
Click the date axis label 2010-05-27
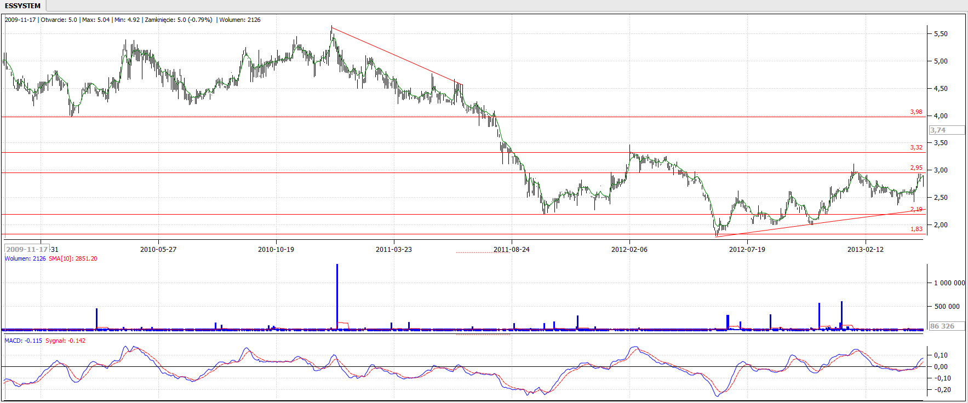click(x=158, y=249)
